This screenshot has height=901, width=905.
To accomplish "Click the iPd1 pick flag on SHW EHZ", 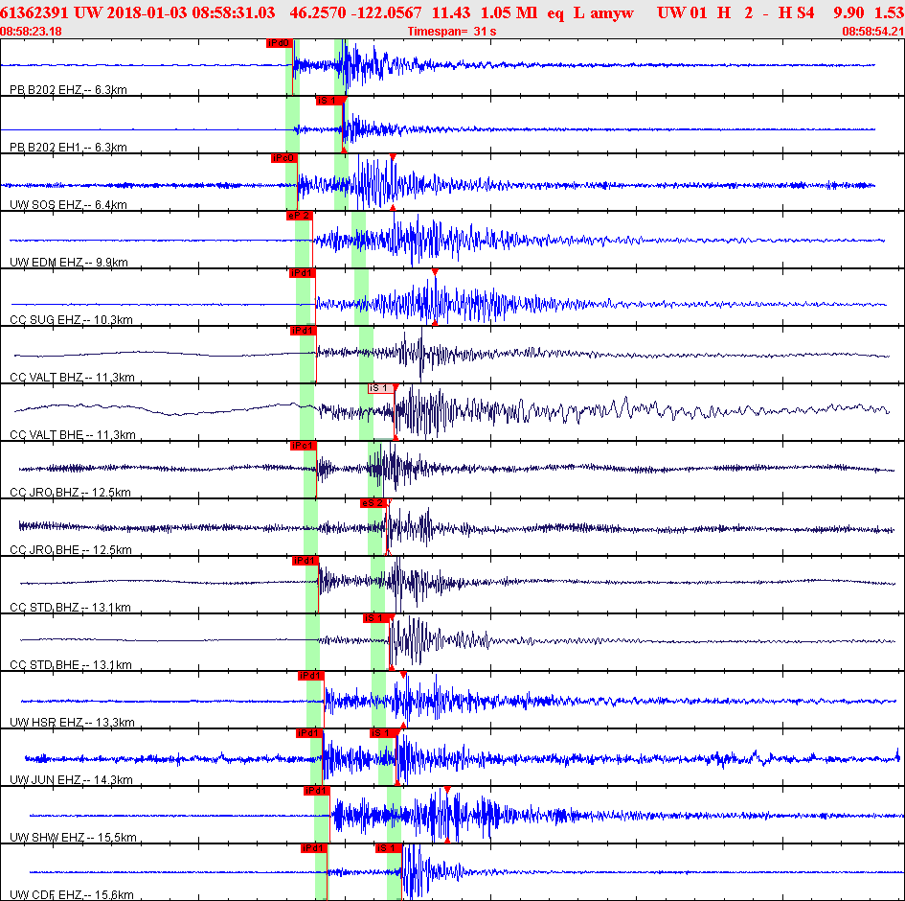I will click(x=317, y=791).
